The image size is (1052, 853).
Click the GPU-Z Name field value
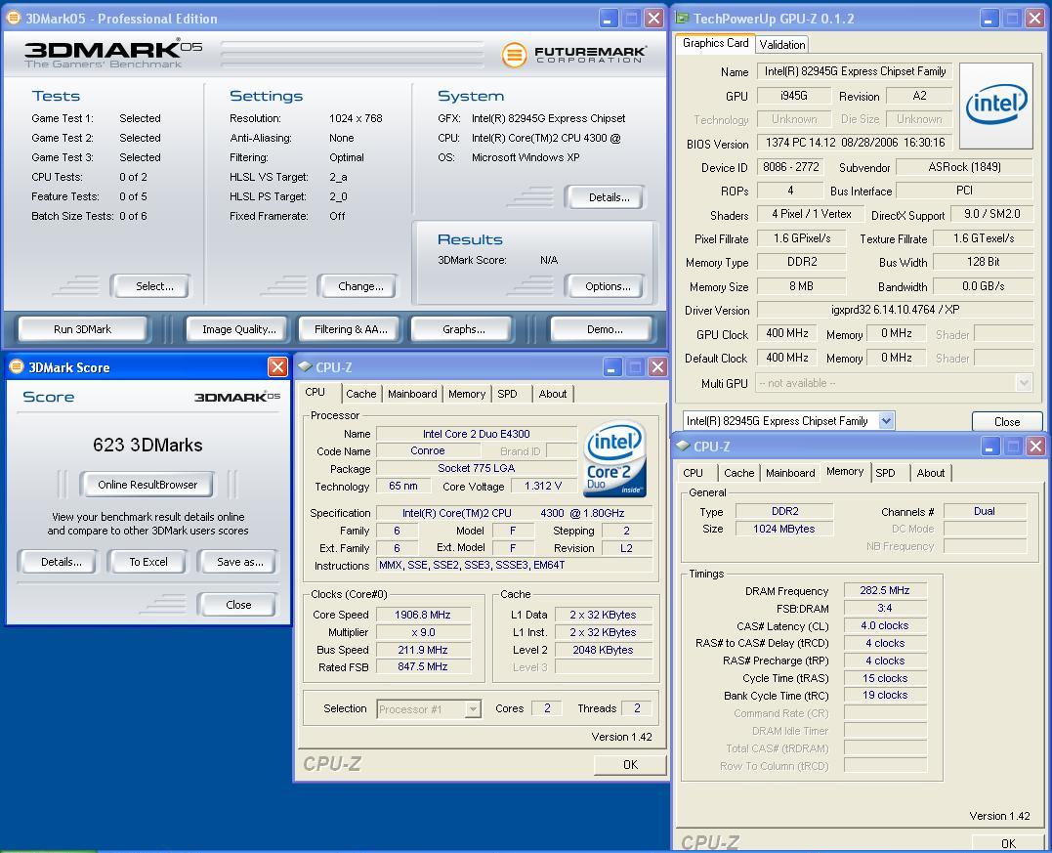pyautogui.click(x=855, y=71)
